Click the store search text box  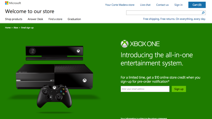pyautogui.click(x=164, y=13)
